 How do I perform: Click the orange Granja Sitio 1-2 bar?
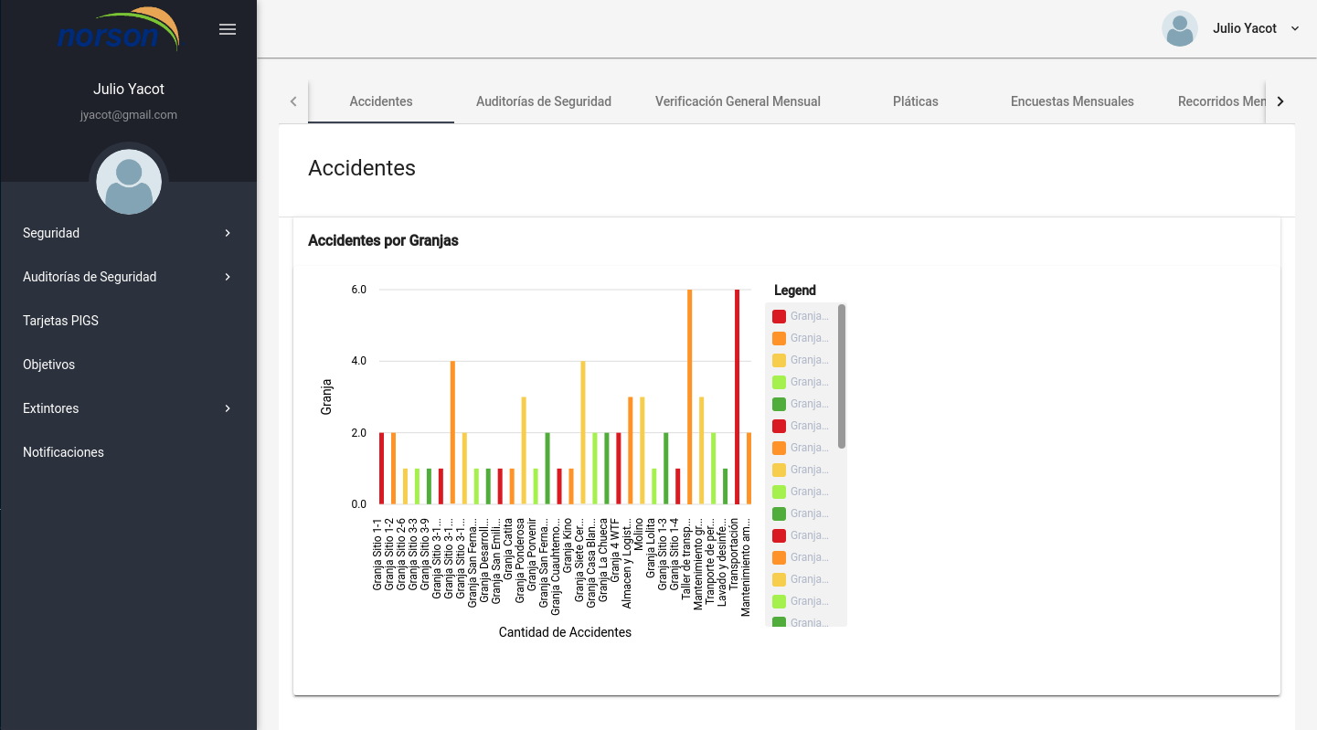pyautogui.click(x=393, y=469)
